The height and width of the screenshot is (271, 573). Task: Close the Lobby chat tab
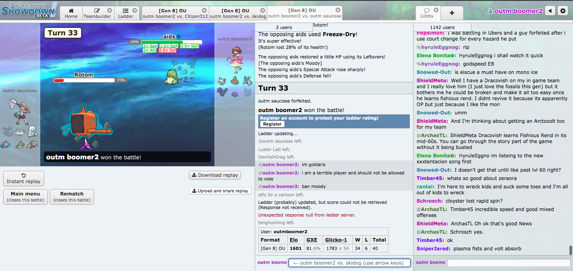(x=436, y=10)
